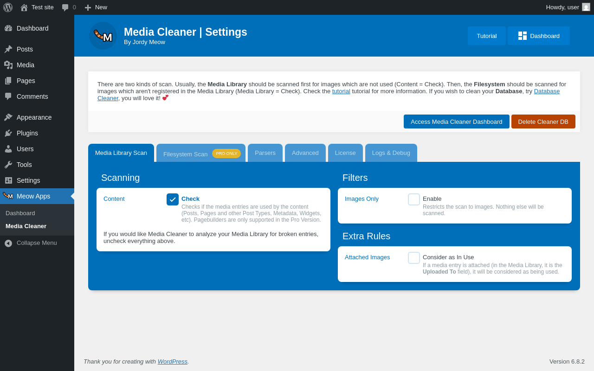The image size is (594, 371).
Task: Click the Tutorial button
Action: coord(487,36)
